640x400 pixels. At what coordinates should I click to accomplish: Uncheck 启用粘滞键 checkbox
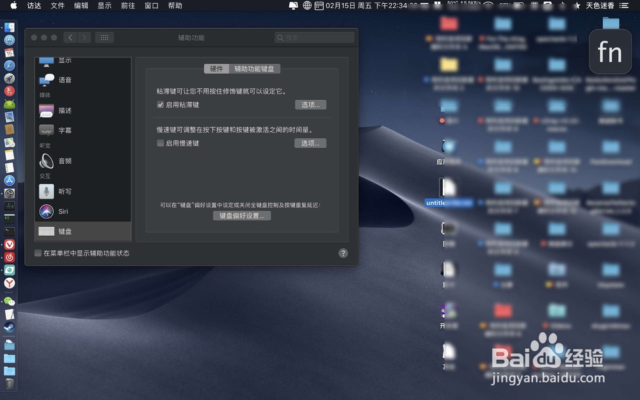161,105
